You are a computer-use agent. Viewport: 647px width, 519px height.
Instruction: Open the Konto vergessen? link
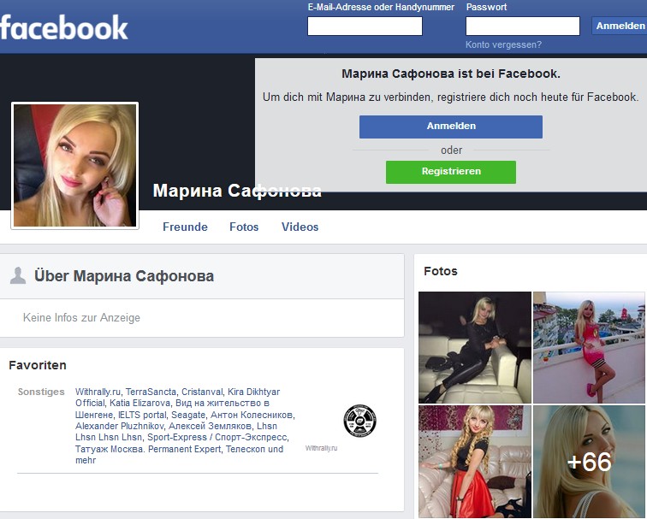click(503, 44)
